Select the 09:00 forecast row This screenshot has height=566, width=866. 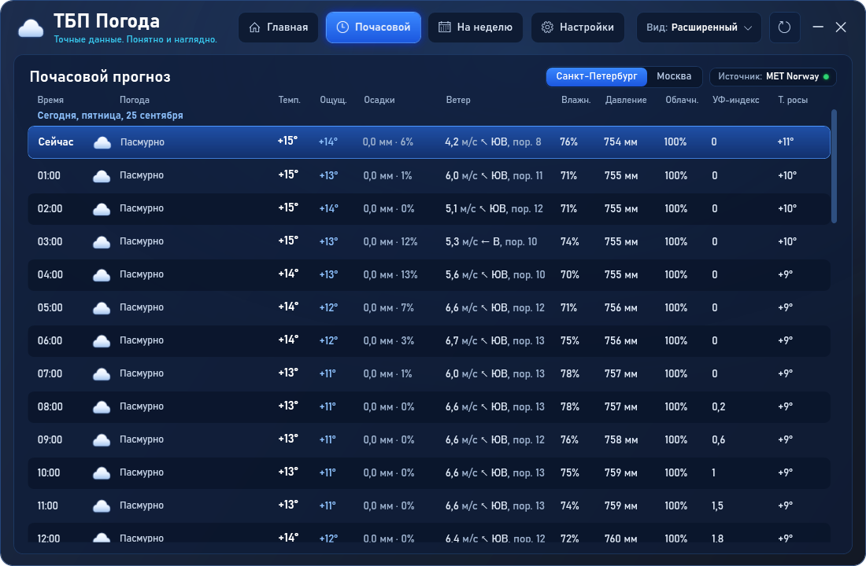click(428, 439)
